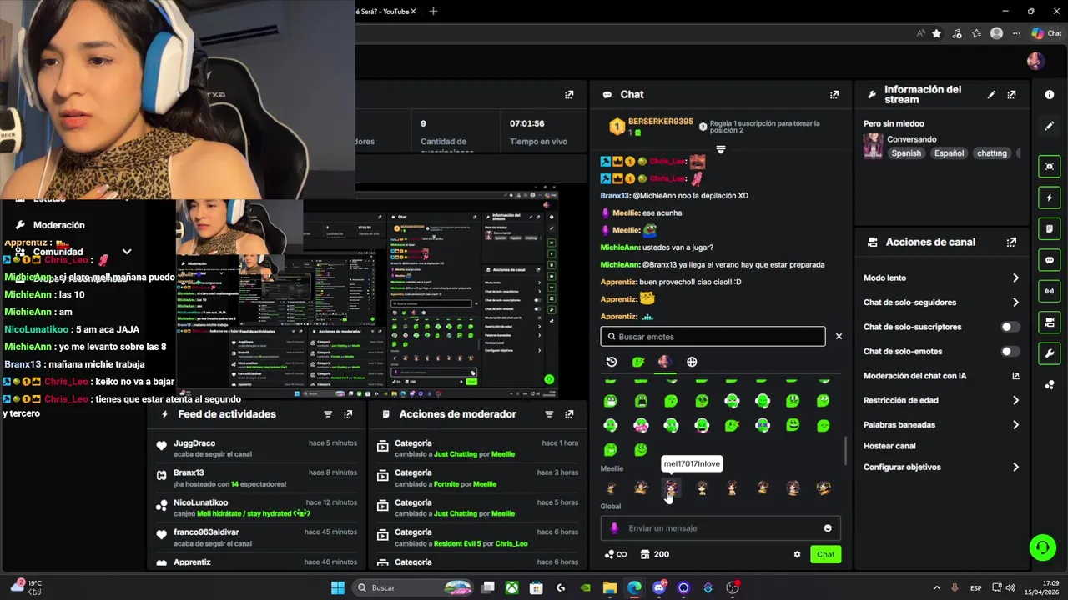Filter the Feed de actividades list

(328, 414)
